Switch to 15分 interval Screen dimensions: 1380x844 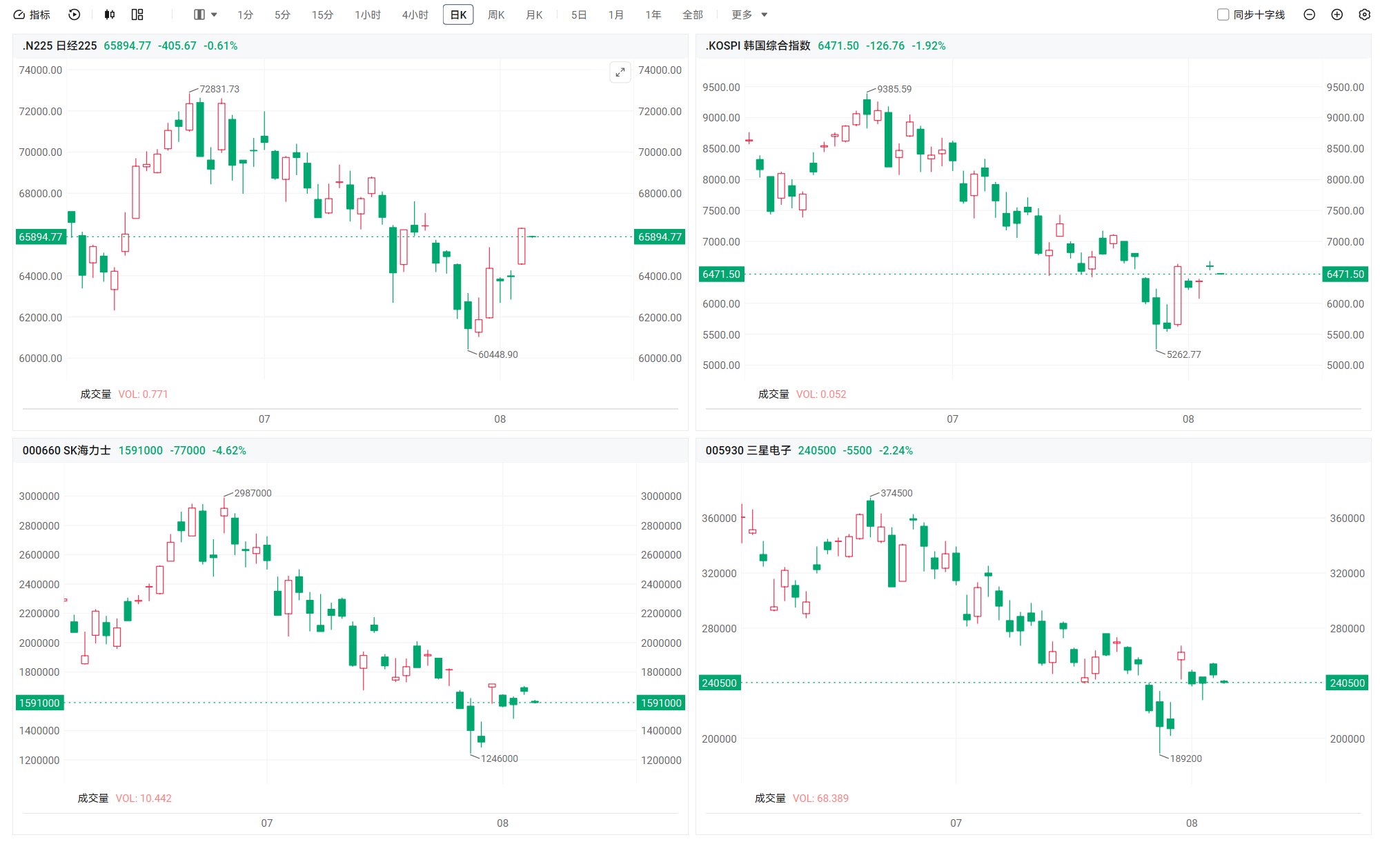[x=322, y=14]
